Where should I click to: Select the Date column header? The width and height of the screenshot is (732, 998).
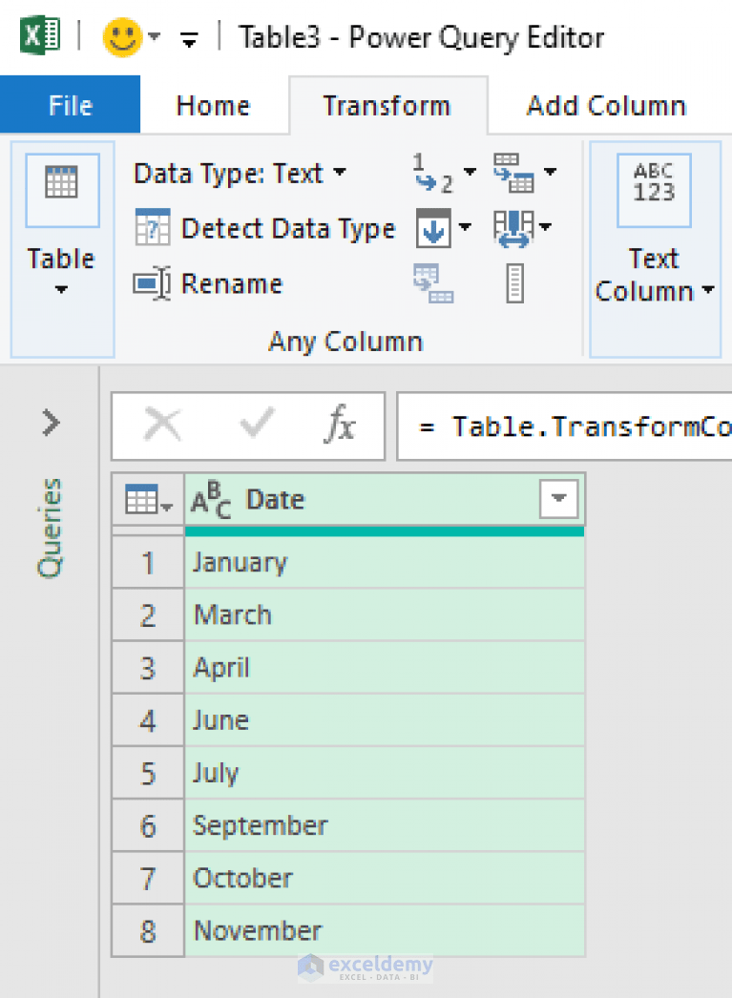tap(277, 499)
